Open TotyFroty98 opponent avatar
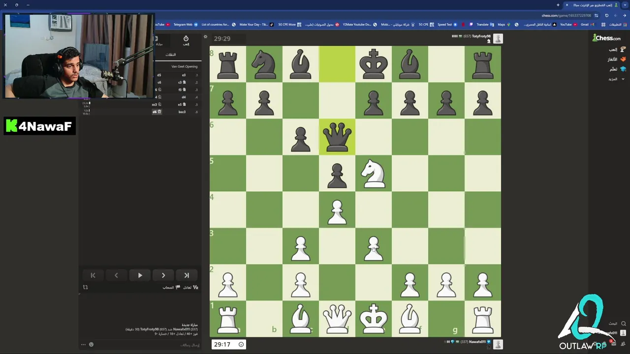The image size is (630, 354). [498, 39]
